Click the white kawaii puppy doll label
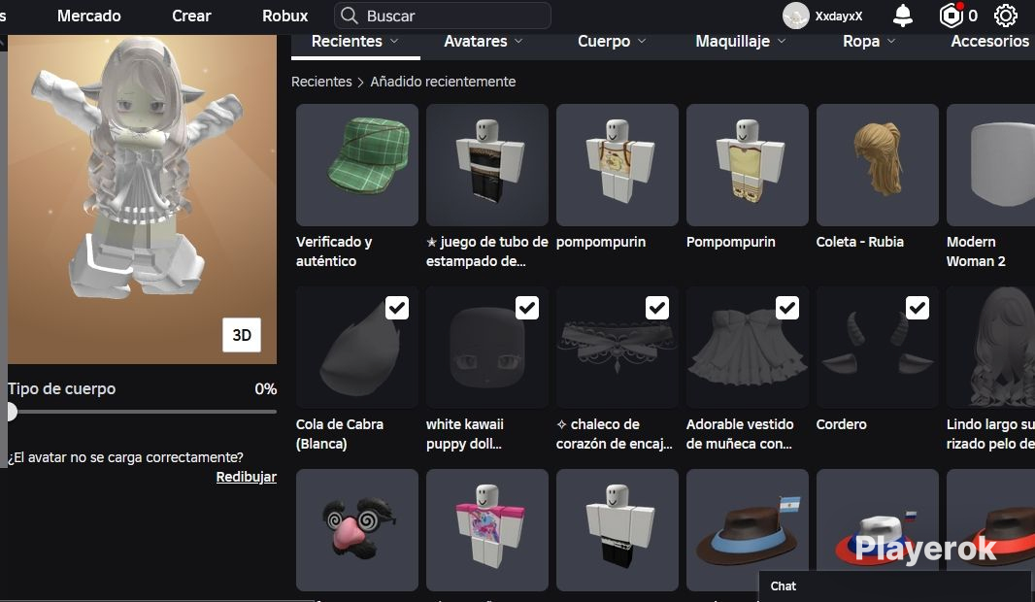Image resolution: width=1035 pixels, height=602 pixels. pos(465,434)
